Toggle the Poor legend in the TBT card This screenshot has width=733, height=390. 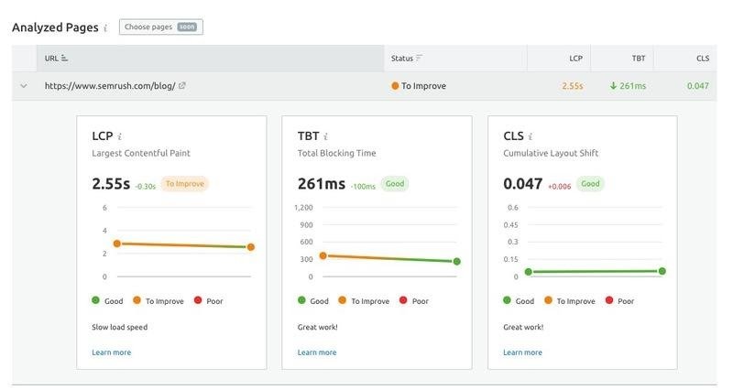tap(414, 301)
